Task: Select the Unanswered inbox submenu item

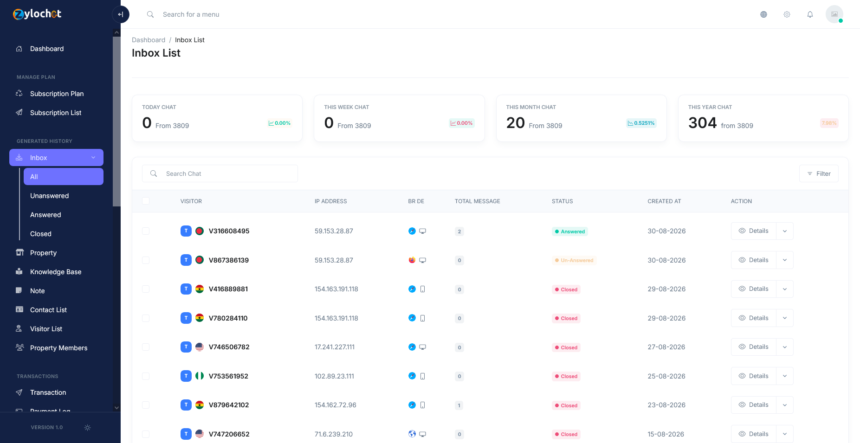Action: pyautogui.click(x=64, y=196)
